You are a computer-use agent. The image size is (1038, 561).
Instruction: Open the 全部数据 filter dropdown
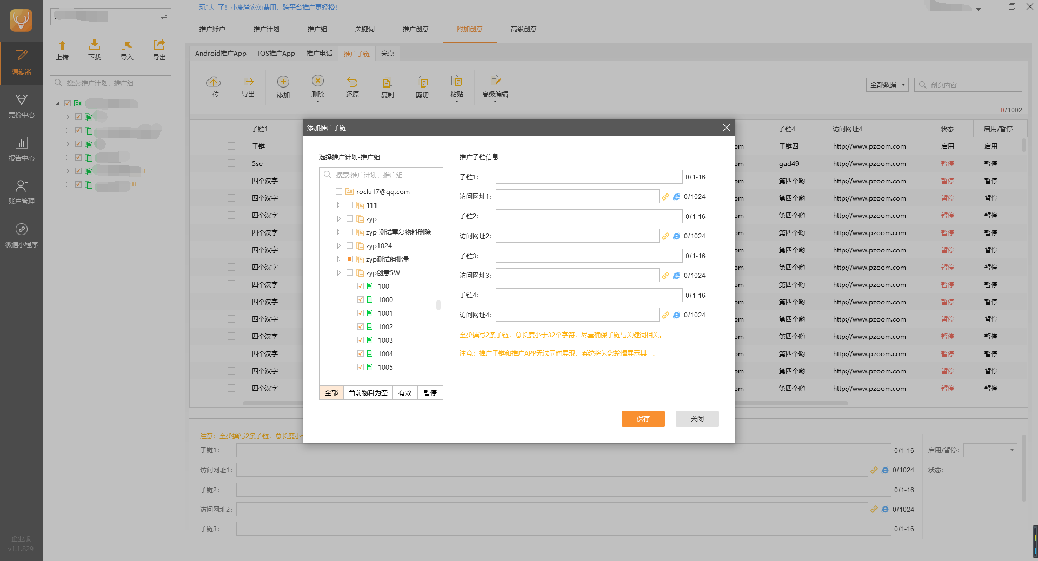[887, 85]
